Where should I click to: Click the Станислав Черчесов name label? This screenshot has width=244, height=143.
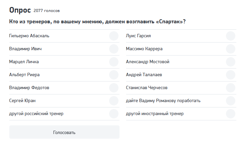[x=147, y=88]
